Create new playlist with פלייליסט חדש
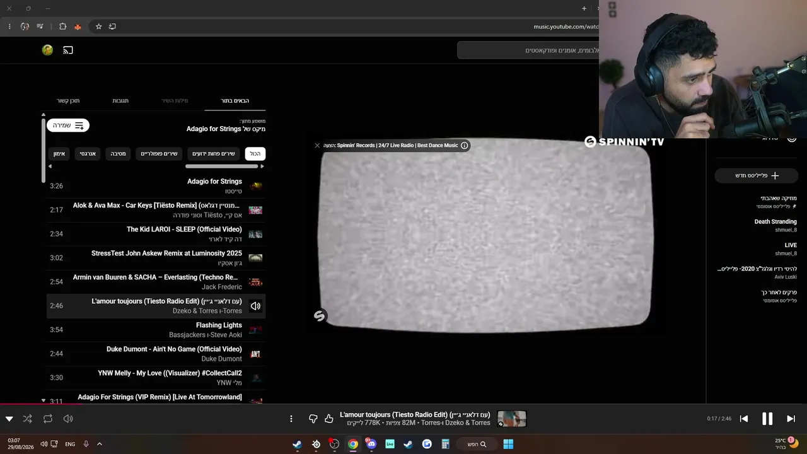 coord(757,176)
